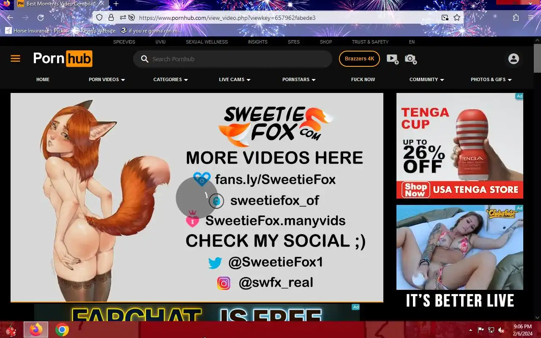Viewport: 541px width, 338px height.
Task: Select the FUCK NOW nav item
Action: click(x=363, y=79)
